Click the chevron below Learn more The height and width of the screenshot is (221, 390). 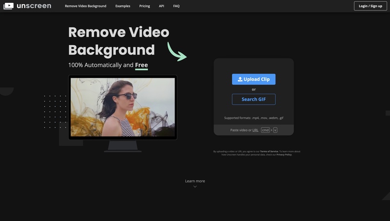[195, 187]
